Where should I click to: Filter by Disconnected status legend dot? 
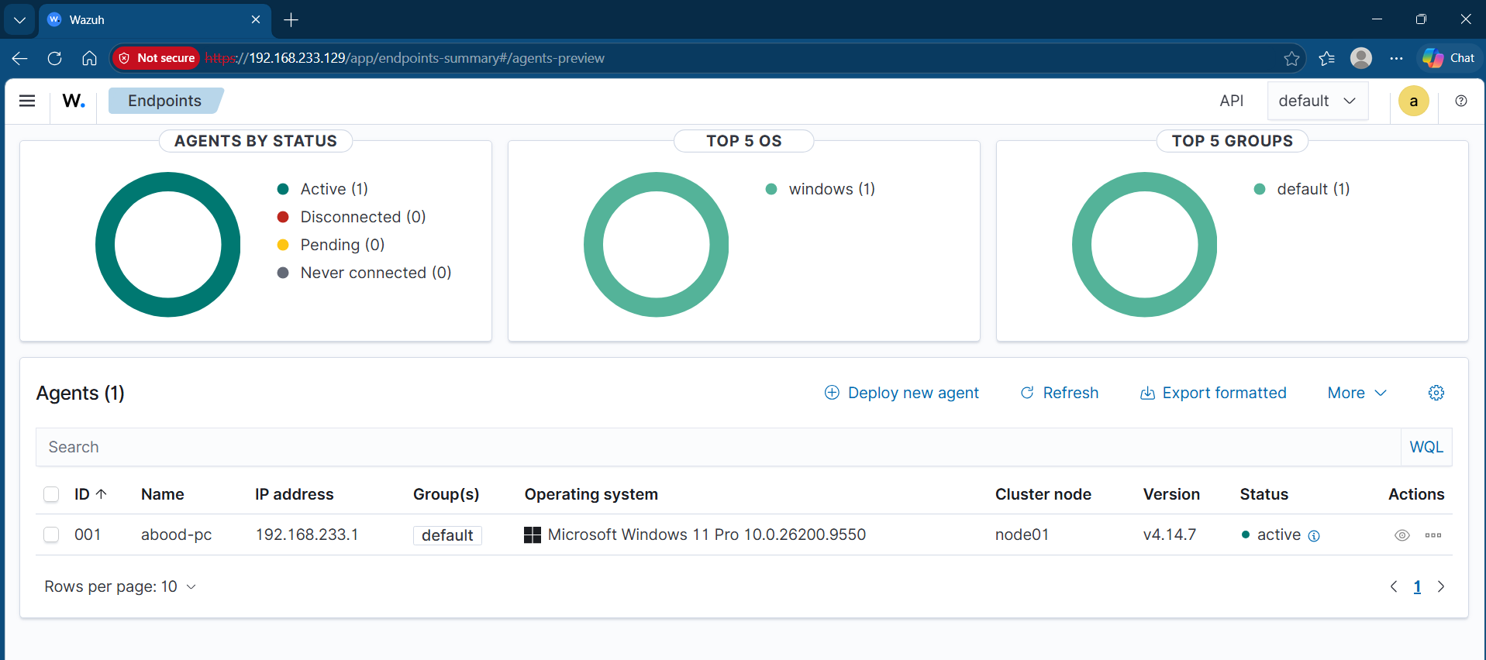pyautogui.click(x=283, y=217)
